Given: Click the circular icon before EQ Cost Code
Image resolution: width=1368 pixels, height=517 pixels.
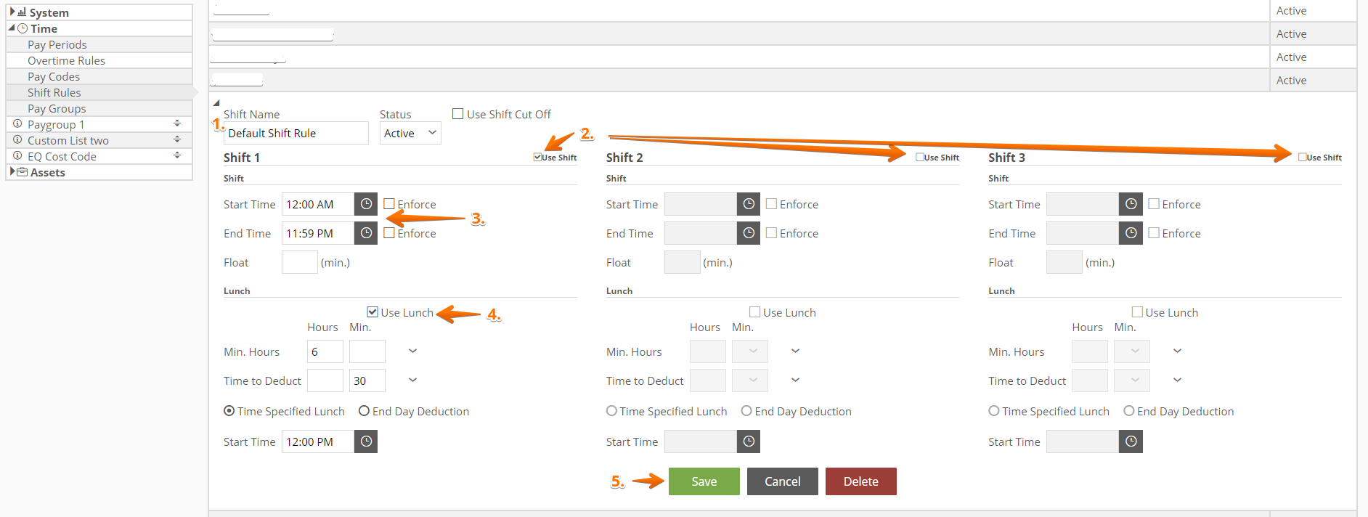Looking at the screenshot, I should (x=17, y=155).
